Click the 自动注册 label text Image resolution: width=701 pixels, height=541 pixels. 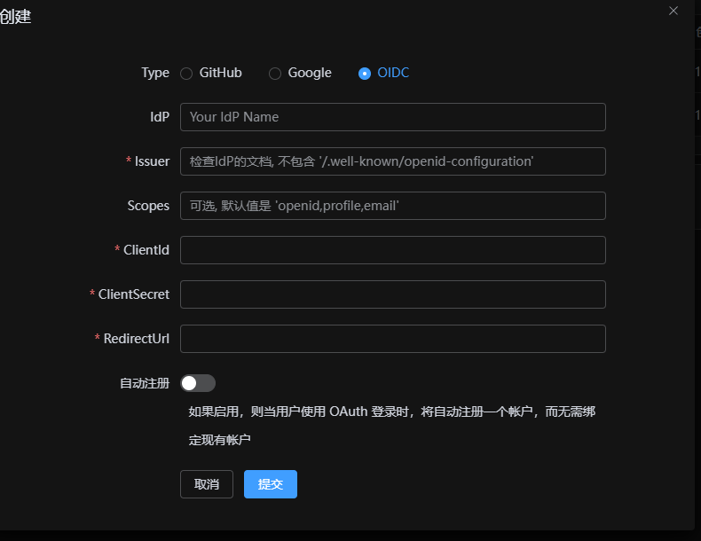point(145,383)
